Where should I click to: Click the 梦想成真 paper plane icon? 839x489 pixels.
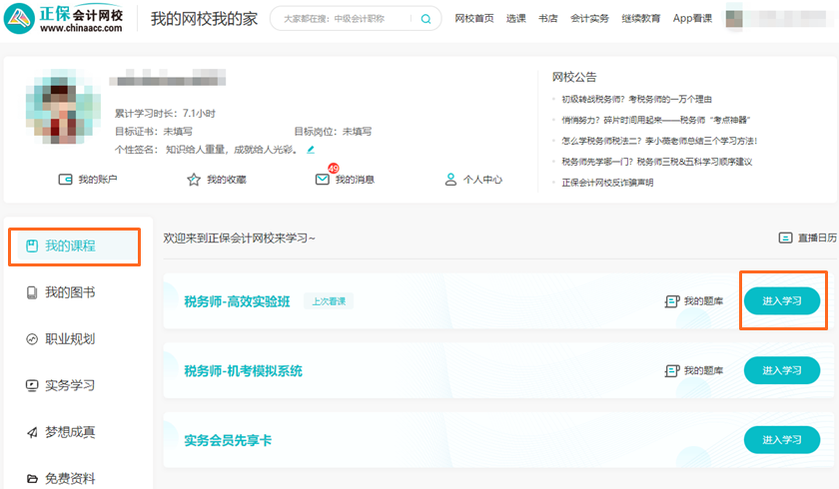click(32, 432)
